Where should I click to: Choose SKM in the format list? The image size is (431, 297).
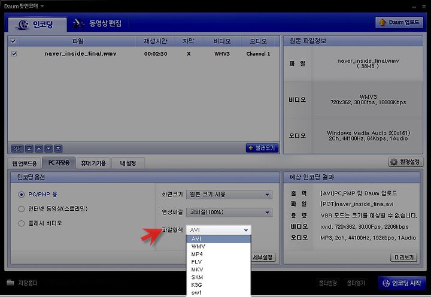click(x=218, y=277)
